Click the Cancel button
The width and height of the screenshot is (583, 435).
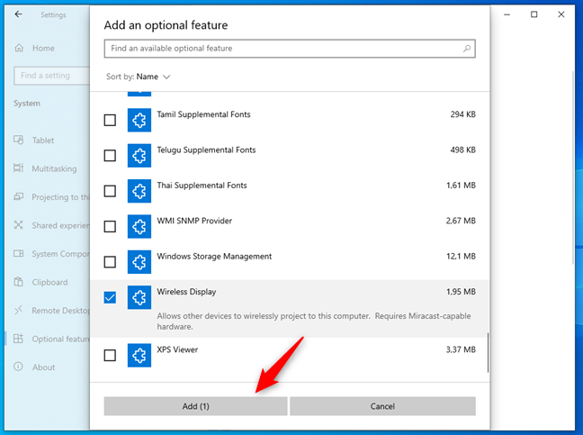(382, 406)
